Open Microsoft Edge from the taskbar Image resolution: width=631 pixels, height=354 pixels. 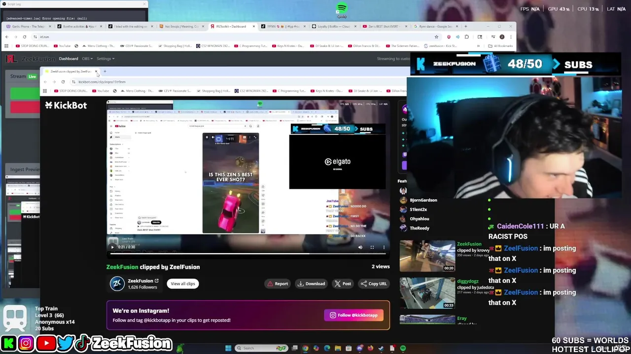coord(327,348)
